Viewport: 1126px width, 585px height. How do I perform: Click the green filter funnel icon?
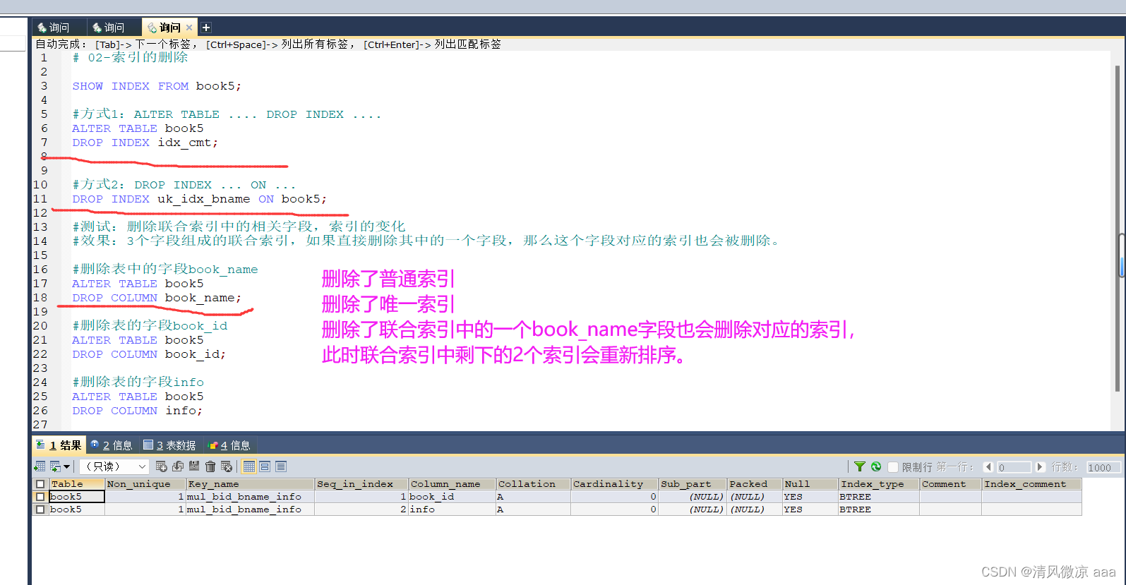859,466
